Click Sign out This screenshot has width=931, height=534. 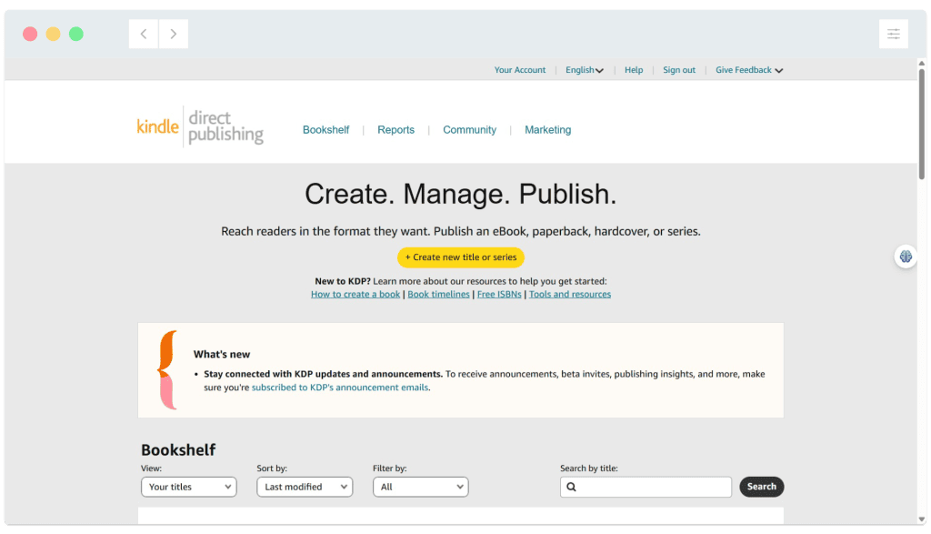(x=679, y=70)
